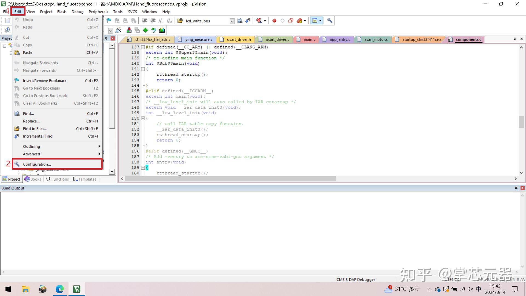
Task: Collapse the code fold at line 150
Action: click(x=143, y=118)
